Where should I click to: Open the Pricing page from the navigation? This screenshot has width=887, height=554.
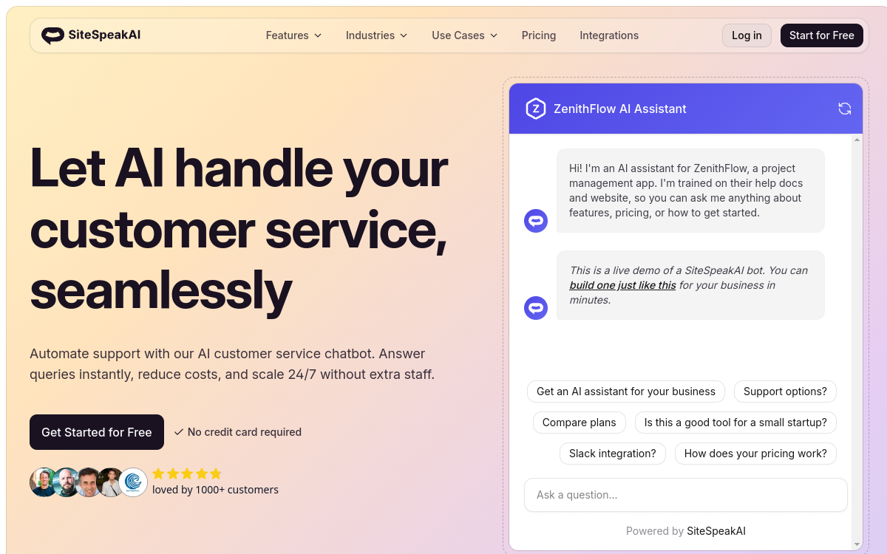pos(538,35)
